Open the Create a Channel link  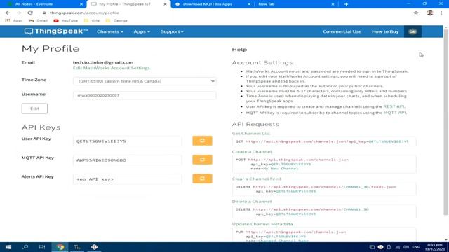pyautogui.click(x=252, y=152)
